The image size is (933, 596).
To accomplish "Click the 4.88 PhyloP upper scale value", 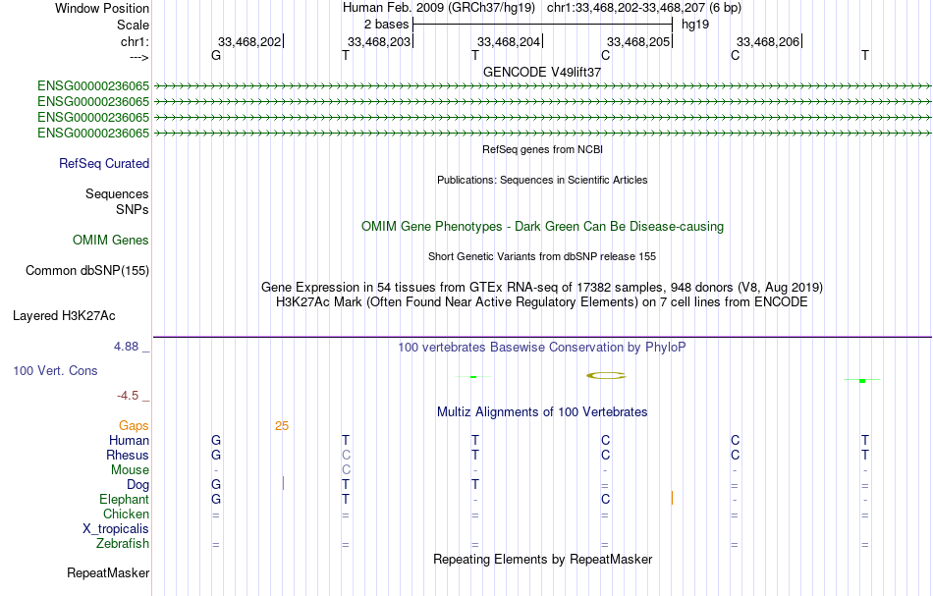I will [126, 347].
